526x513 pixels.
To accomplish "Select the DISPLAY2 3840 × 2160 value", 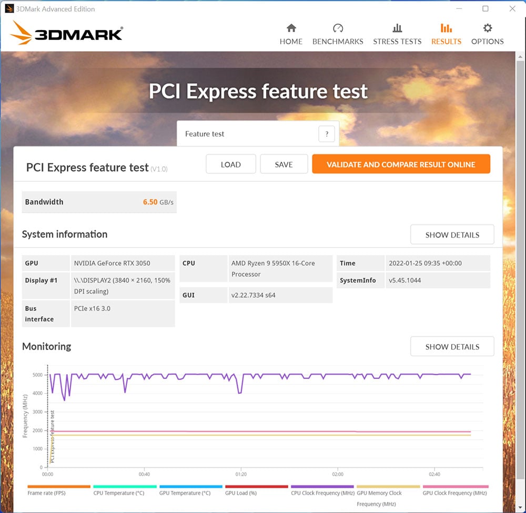I will [x=122, y=285].
